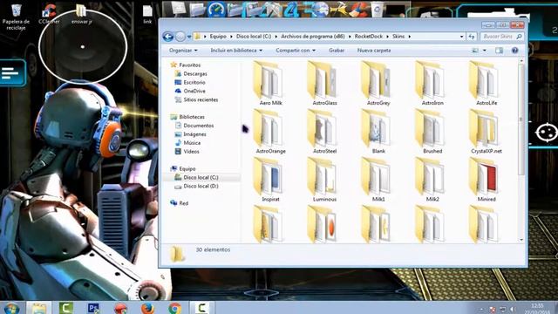
Task: Open the Vídeos library
Action: (x=191, y=151)
